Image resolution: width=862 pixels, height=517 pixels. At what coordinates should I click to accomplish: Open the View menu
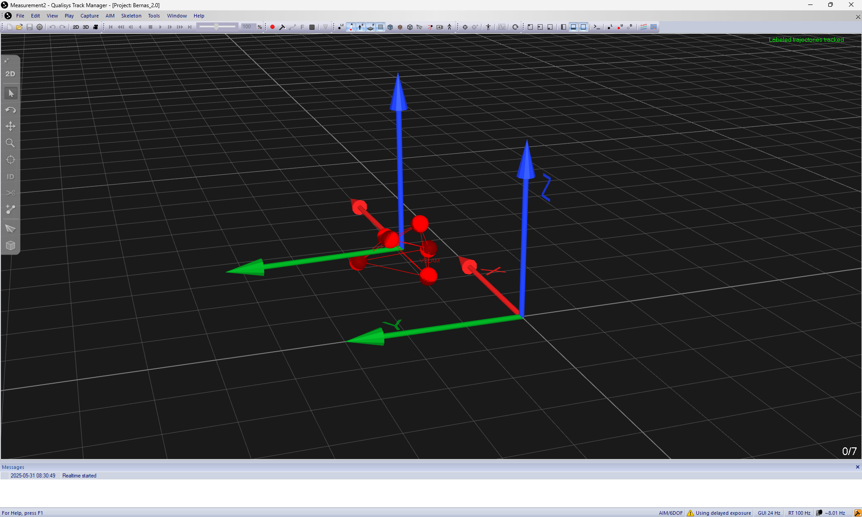tap(52, 16)
